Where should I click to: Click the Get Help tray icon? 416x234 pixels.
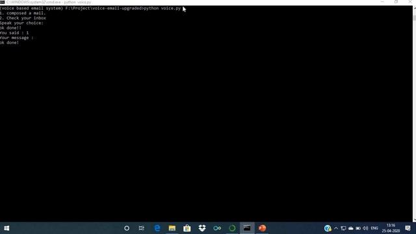point(328,228)
